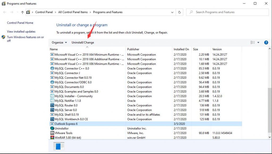Open the view options dropdown arrow

coord(258,42)
